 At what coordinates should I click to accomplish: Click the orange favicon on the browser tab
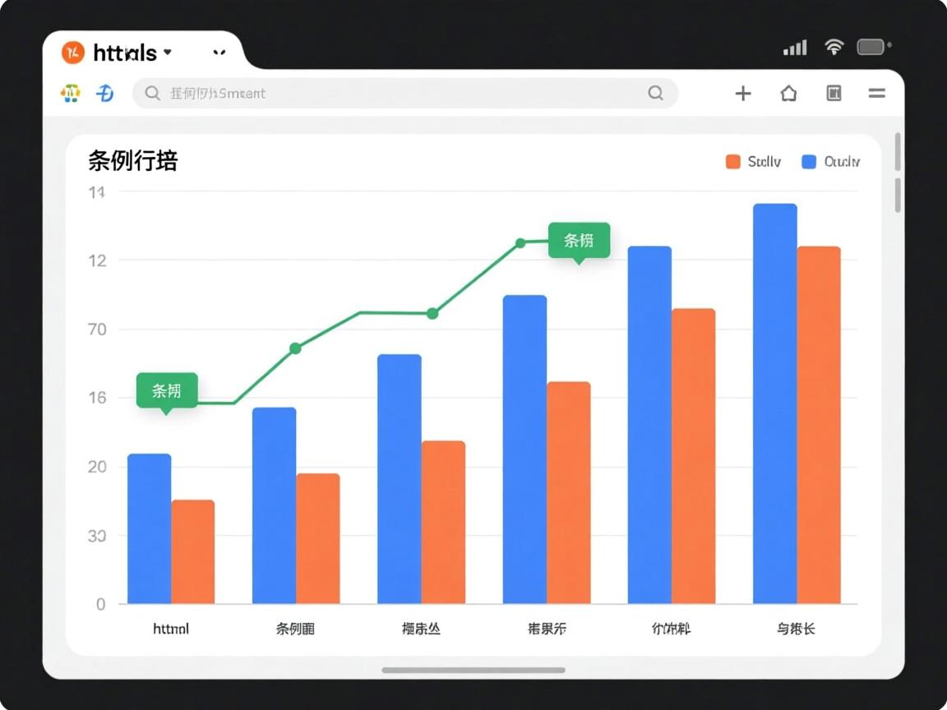[72, 52]
